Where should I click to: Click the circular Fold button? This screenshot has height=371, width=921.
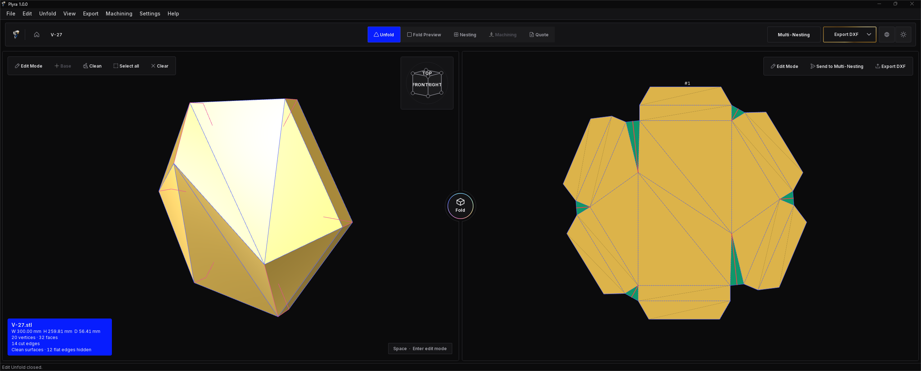[460, 206]
